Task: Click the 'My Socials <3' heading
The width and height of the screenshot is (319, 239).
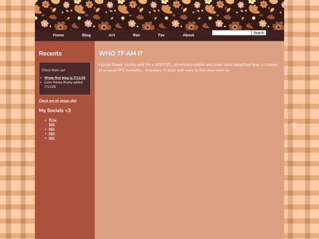Action: coord(55,110)
